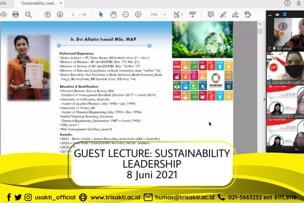The width and height of the screenshot is (304, 203).
Task: Minimize the Zoom video panel
Action: pos(270,15)
